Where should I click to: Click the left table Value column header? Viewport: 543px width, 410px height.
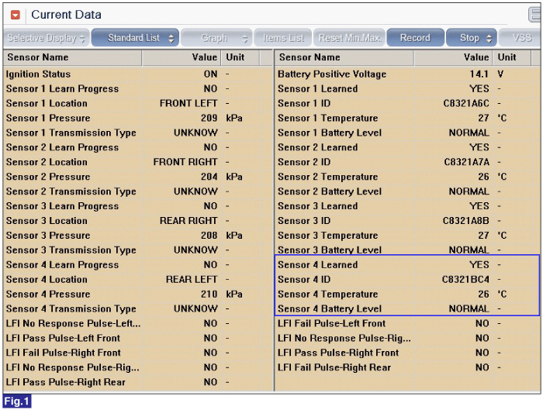(x=182, y=57)
